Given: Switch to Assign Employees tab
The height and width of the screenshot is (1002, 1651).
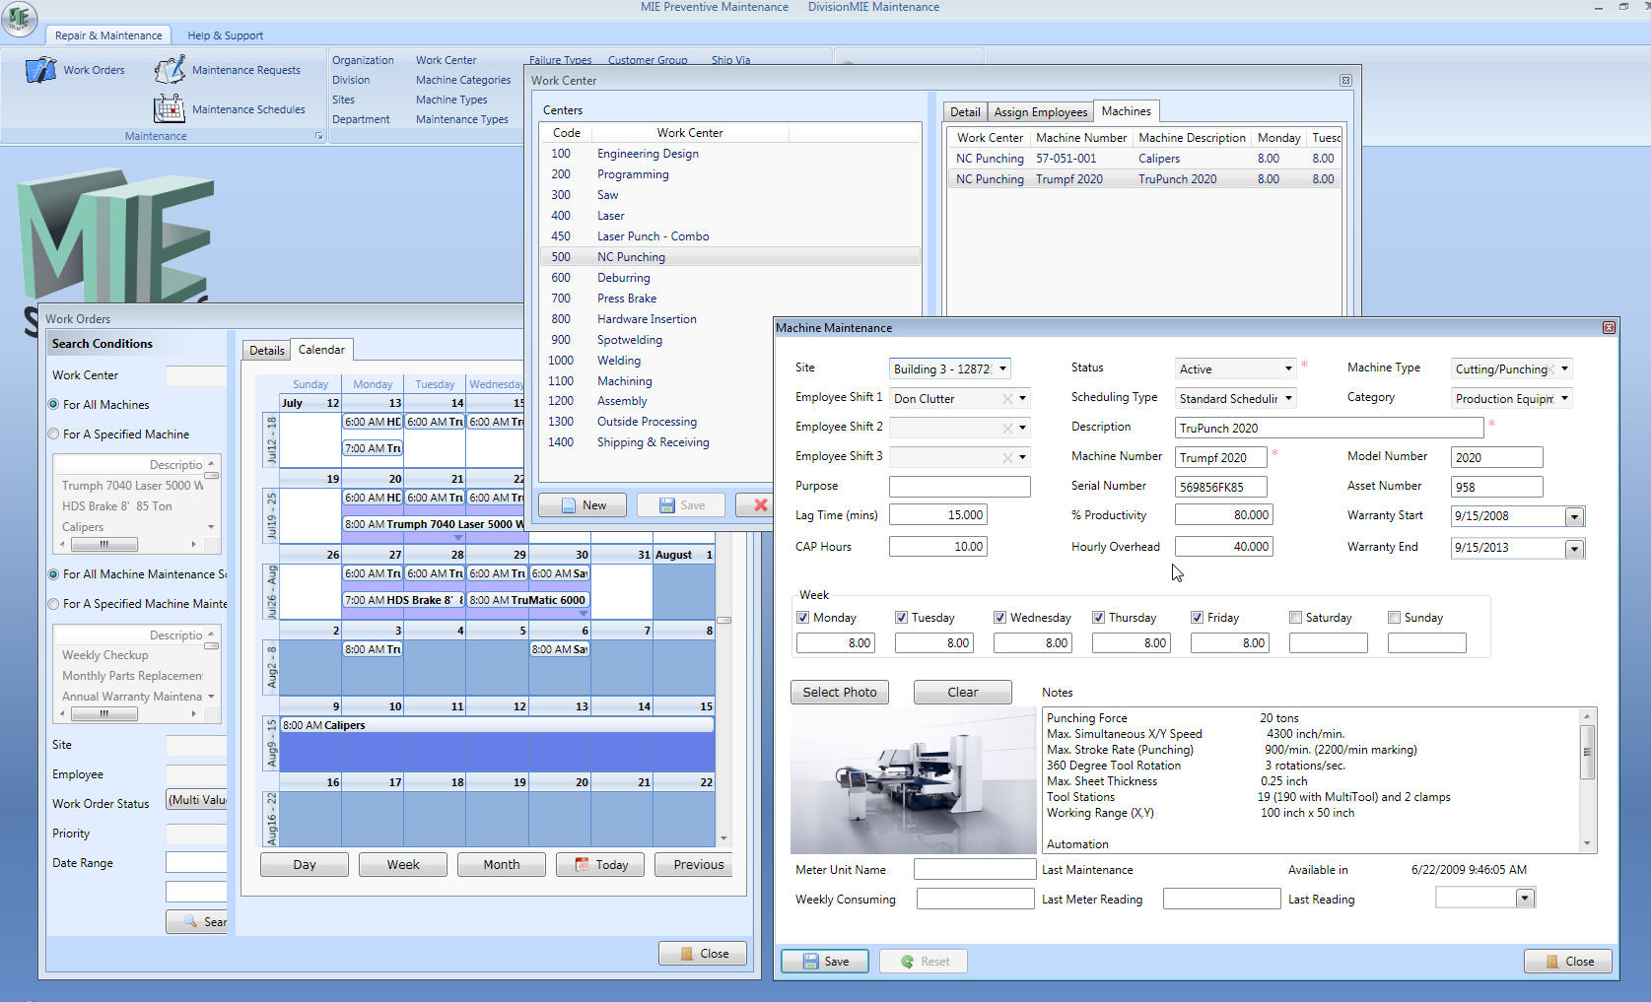Looking at the screenshot, I should tap(1040, 112).
